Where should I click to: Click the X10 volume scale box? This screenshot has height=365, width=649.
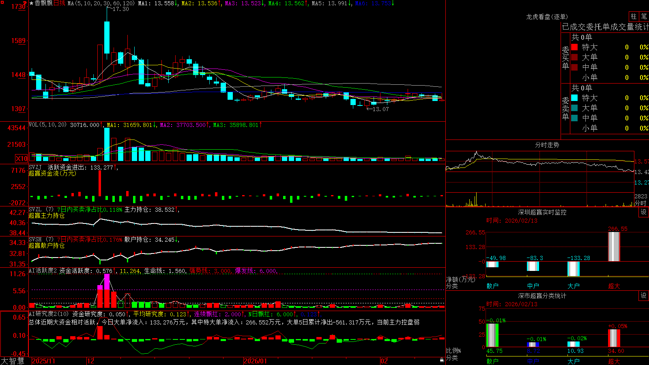(21, 159)
